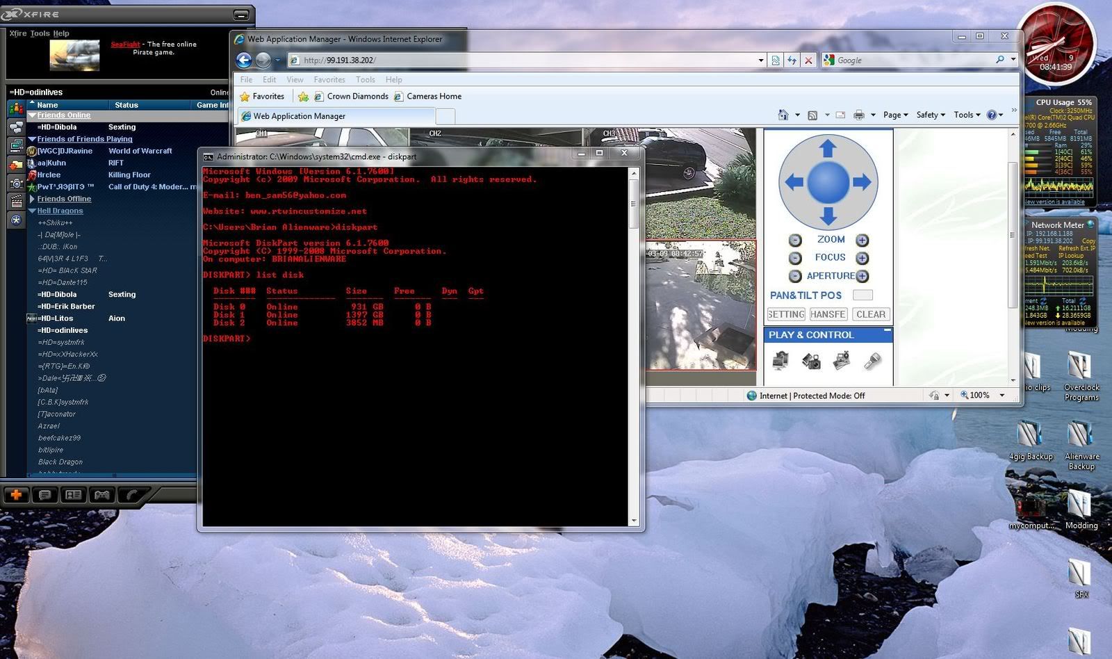1112x659 pixels.
Task: Click the gamepad icon on Xfire bottom bar
Action: (102, 495)
